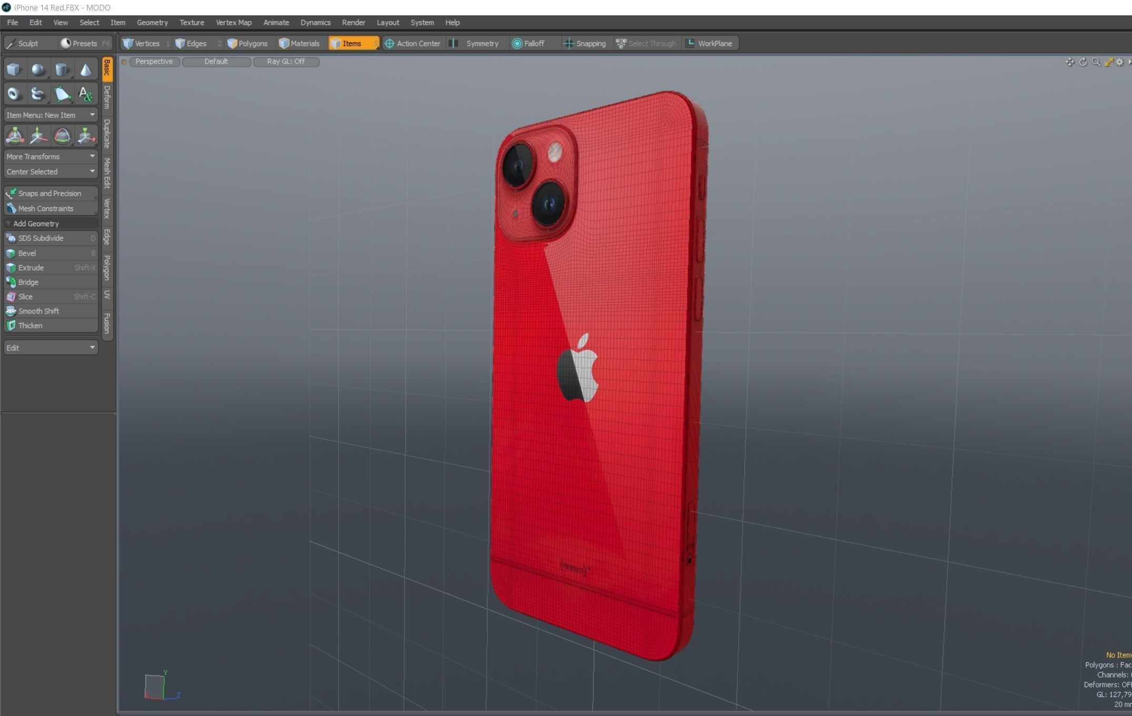Choose the Smooth Shift tool
1132x716 pixels.
click(51, 311)
